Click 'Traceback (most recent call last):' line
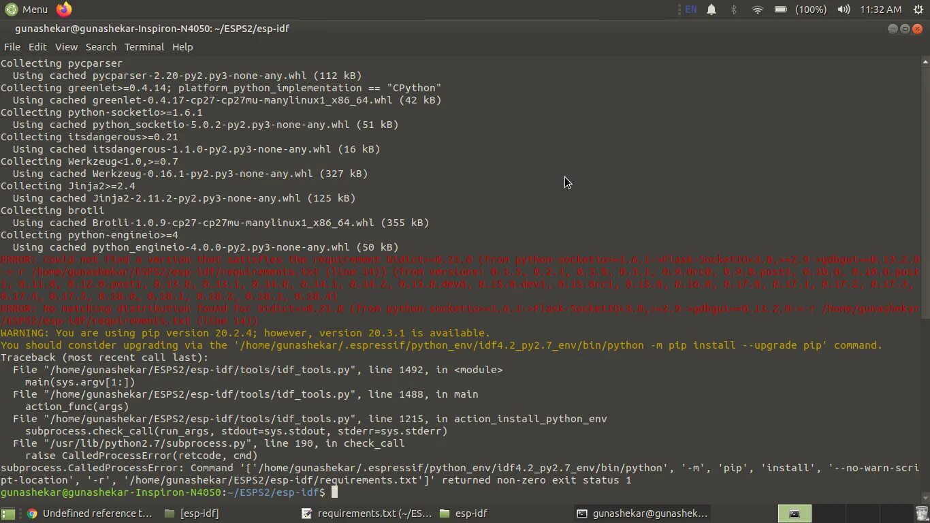This screenshot has width=930, height=523. pos(105,358)
